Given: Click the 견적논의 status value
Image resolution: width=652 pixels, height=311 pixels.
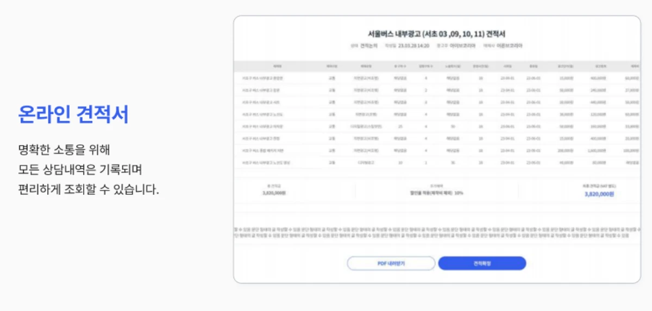Looking at the screenshot, I should coord(368,46).
